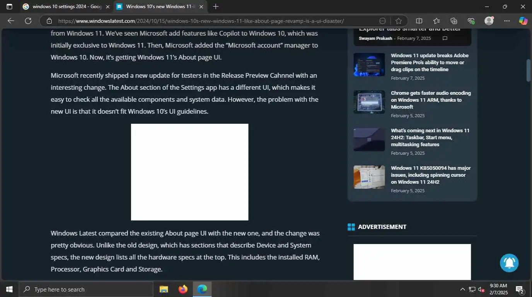Unmute the volume tray icon
Viewport: 532px width, 297px height.
[x=481, y=289]
